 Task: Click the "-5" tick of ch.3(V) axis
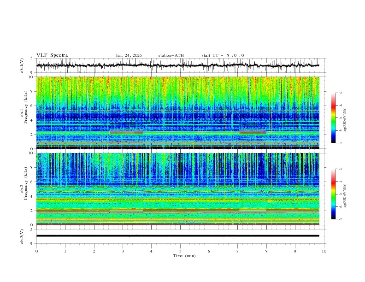click(x=31, y=244)
